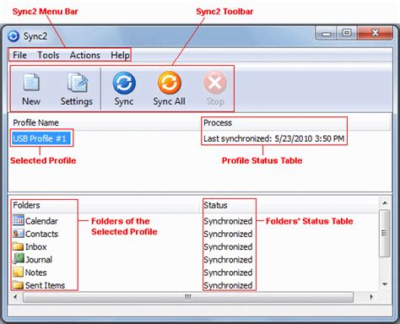Click the Folders column header
This screenshot has width=400, height=324.
(x=105, y=205)
